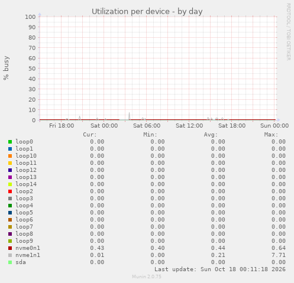Screen dimensions: 294x283
Task: Click the % busy axis label
Action: (6, 68)
